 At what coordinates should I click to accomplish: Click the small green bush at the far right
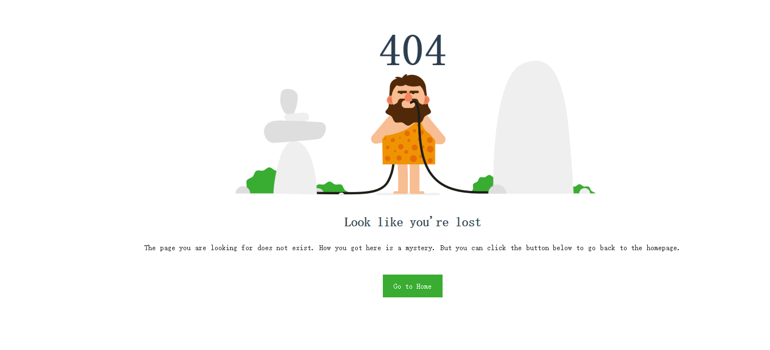pyautogui.click(x=584, y=189)
